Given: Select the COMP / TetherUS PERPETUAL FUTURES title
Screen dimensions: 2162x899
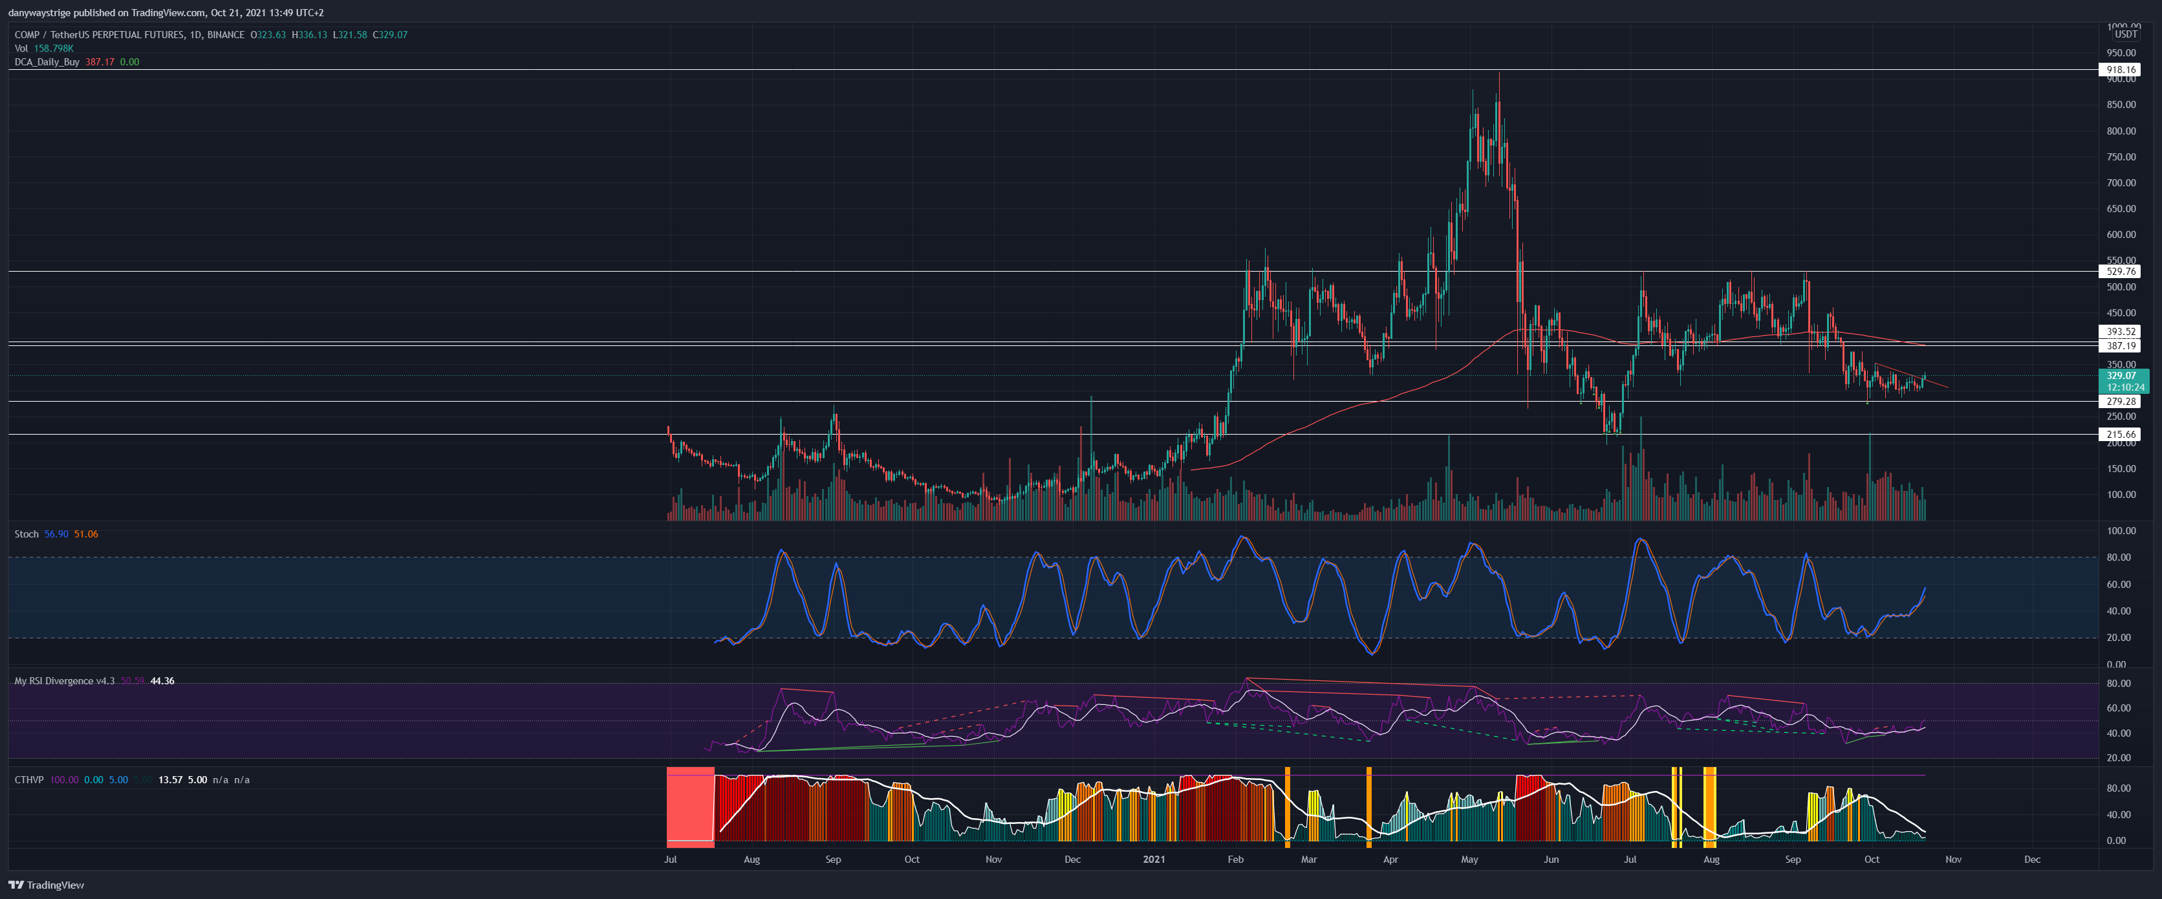Looking at the screenshot, I should [99, 34].
